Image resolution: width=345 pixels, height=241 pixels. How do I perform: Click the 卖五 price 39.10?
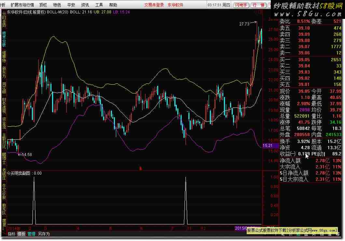click(304, 28)
